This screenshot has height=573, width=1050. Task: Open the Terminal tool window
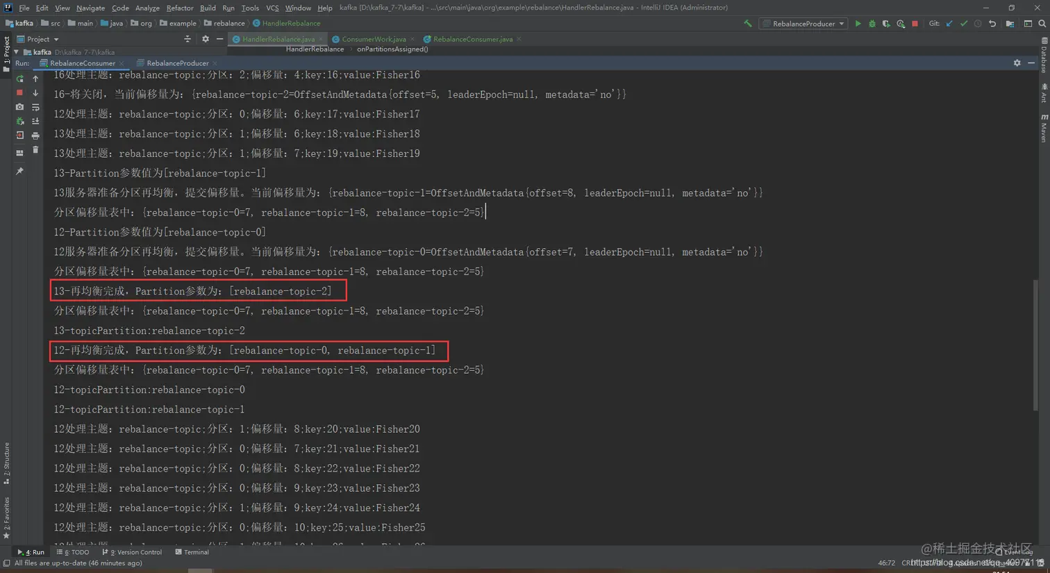(192, 552)
